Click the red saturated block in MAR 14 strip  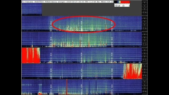coord(31,55)
